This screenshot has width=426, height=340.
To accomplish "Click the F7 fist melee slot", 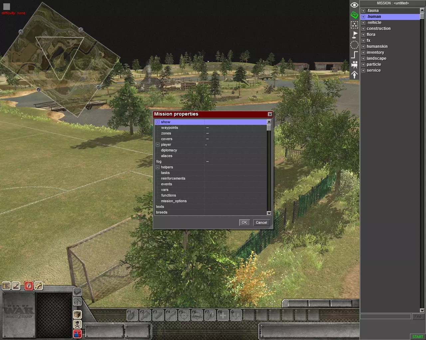I will click(210, 315).
